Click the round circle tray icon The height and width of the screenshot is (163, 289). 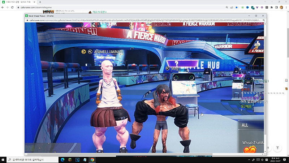pos(262,160)
